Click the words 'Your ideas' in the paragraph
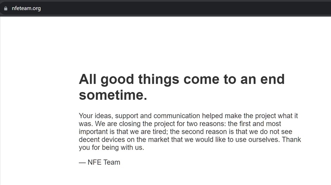The image size is (331, 185). 94,116
